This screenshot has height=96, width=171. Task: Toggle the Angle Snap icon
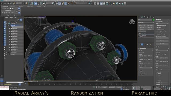click(65, 3)
